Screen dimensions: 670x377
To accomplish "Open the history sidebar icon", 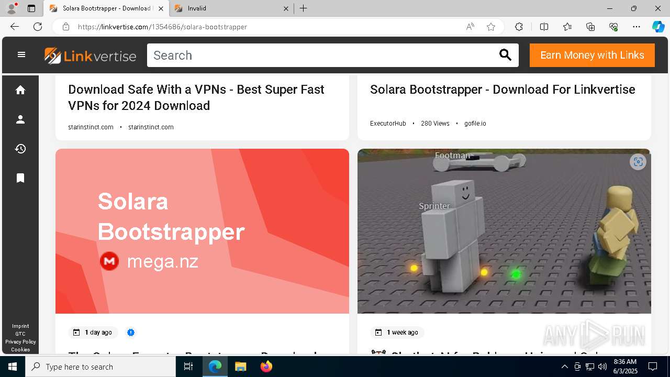I will pyautogui.click(x=20, y=149).
